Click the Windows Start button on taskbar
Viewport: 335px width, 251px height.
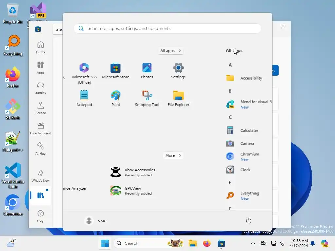(x=105, y=243)
